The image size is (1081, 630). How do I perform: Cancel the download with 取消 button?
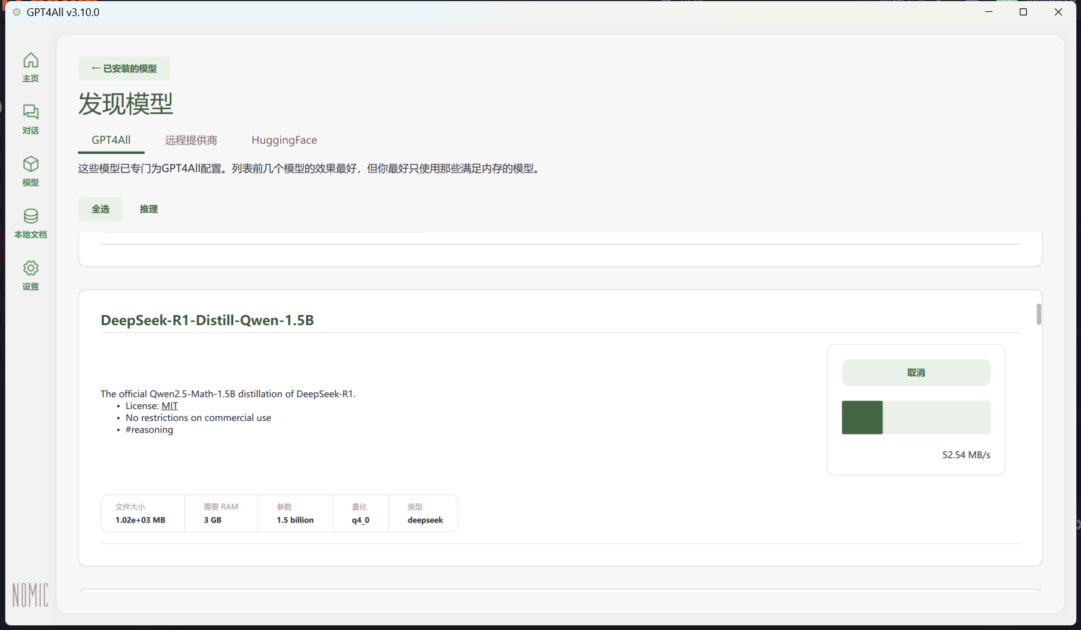[916, 373]
